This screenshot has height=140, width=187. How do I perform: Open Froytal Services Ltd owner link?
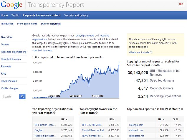pyautogui.click(x=93, y=130)
